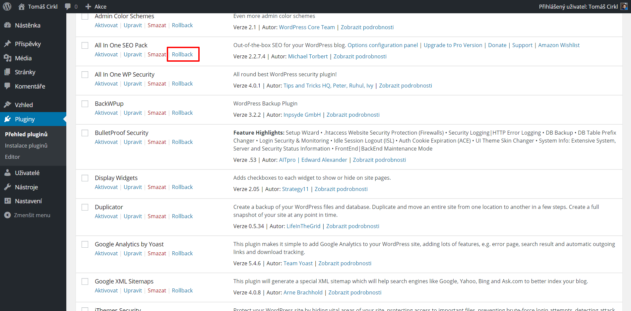Check the Google Analytics by Yoast checkbox

point(85,244)
